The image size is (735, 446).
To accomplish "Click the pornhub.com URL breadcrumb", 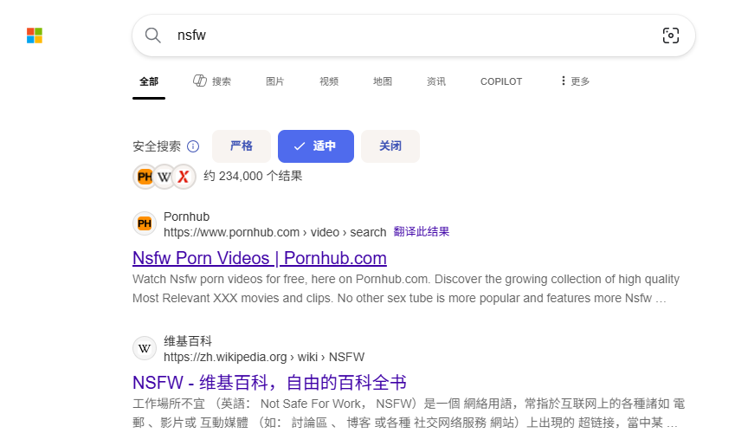I will click(x=274, y=233).
